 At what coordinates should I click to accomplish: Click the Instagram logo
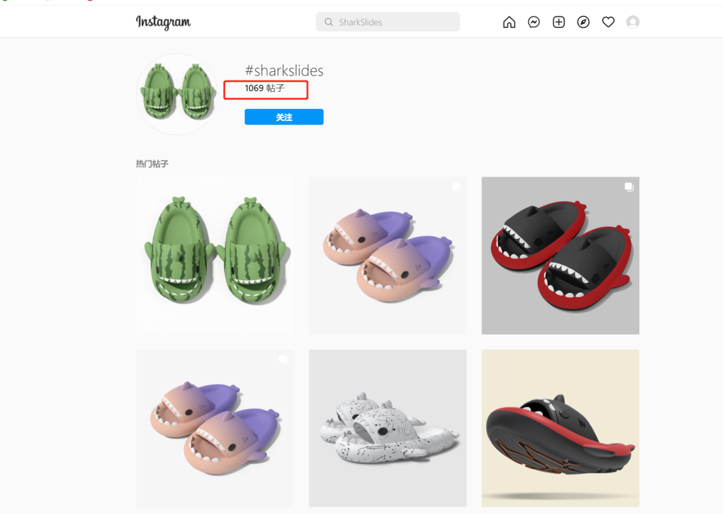(163, 22)
